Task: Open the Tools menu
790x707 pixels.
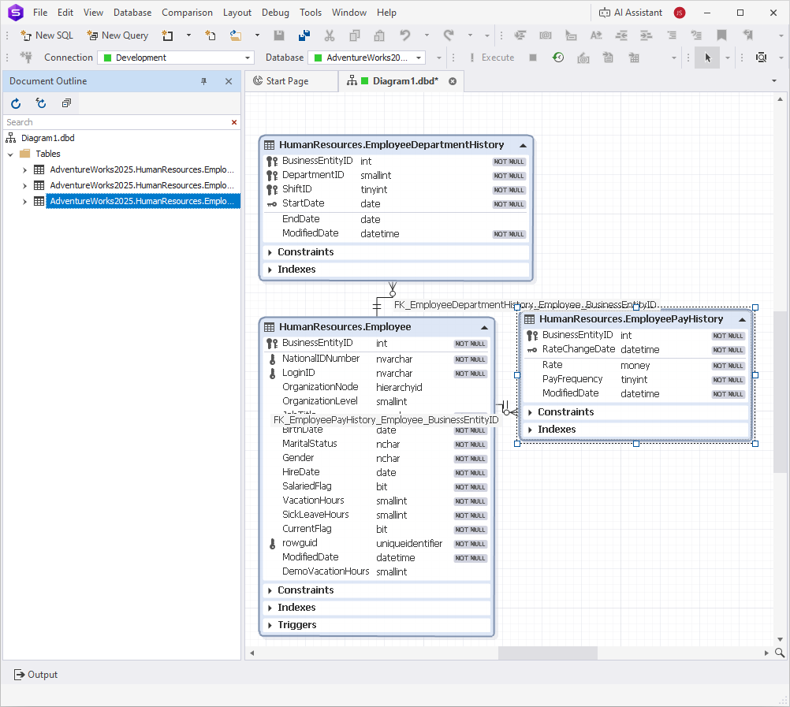Action: (x=311, y=13)
